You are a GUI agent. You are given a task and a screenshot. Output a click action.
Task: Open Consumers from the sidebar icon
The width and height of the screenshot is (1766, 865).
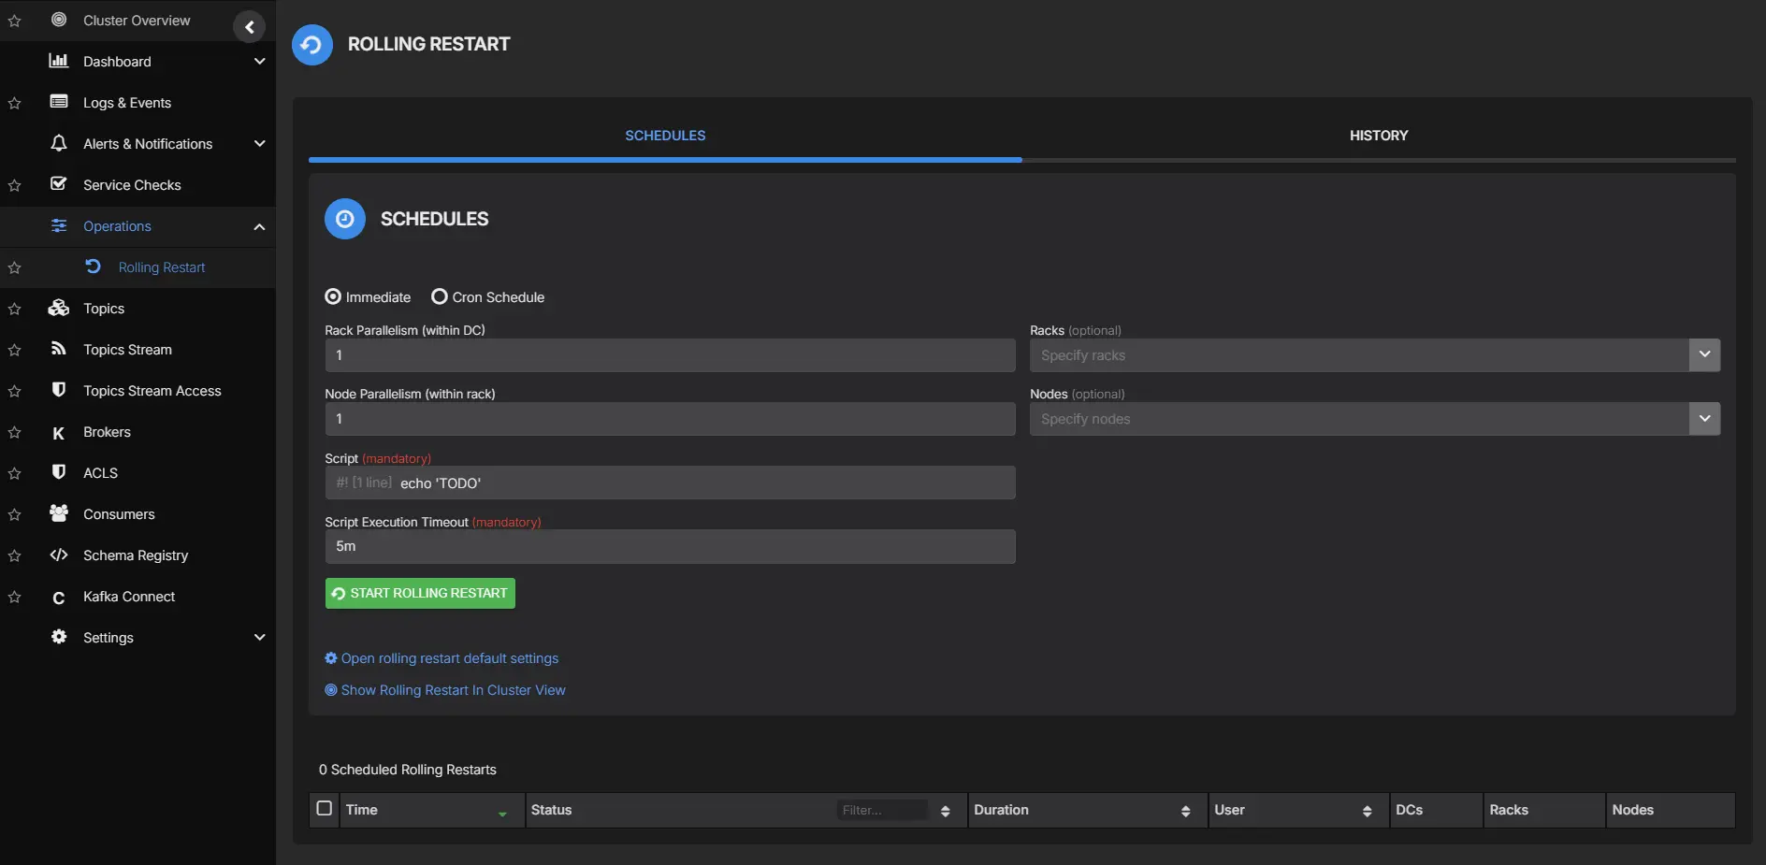coord(58,513)
